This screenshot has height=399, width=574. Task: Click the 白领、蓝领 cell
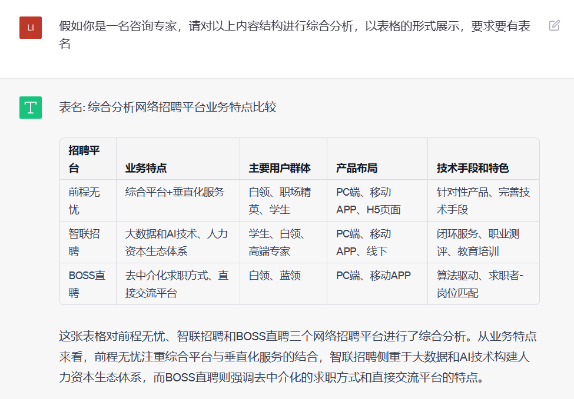point(283,284)
